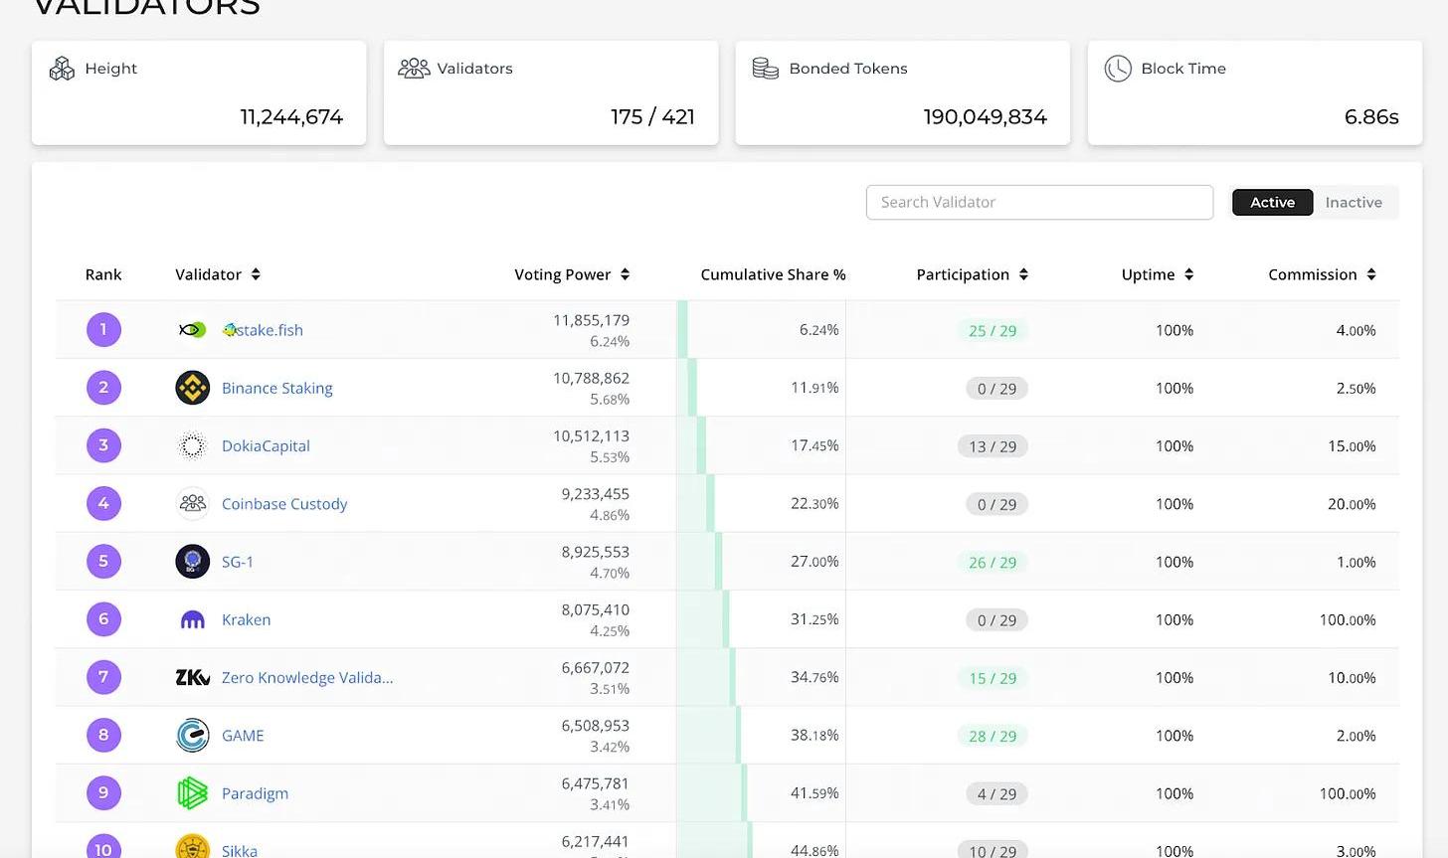Sort by Commission column arrows
The height and width of the screenshot is (858, 1448).
(1371, 274)
